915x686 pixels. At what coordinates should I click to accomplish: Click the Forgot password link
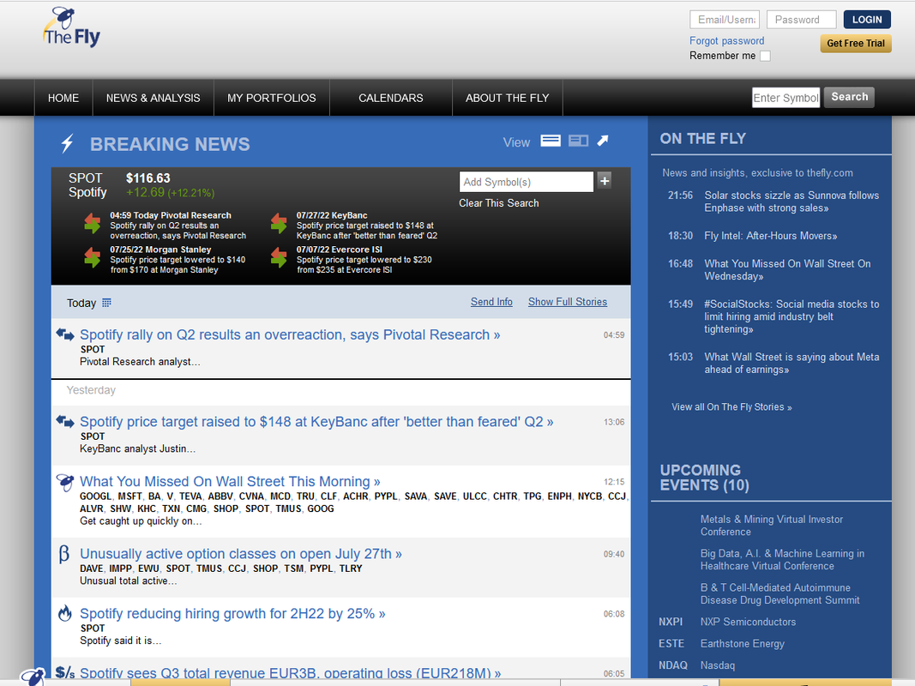tap(726, 41)
